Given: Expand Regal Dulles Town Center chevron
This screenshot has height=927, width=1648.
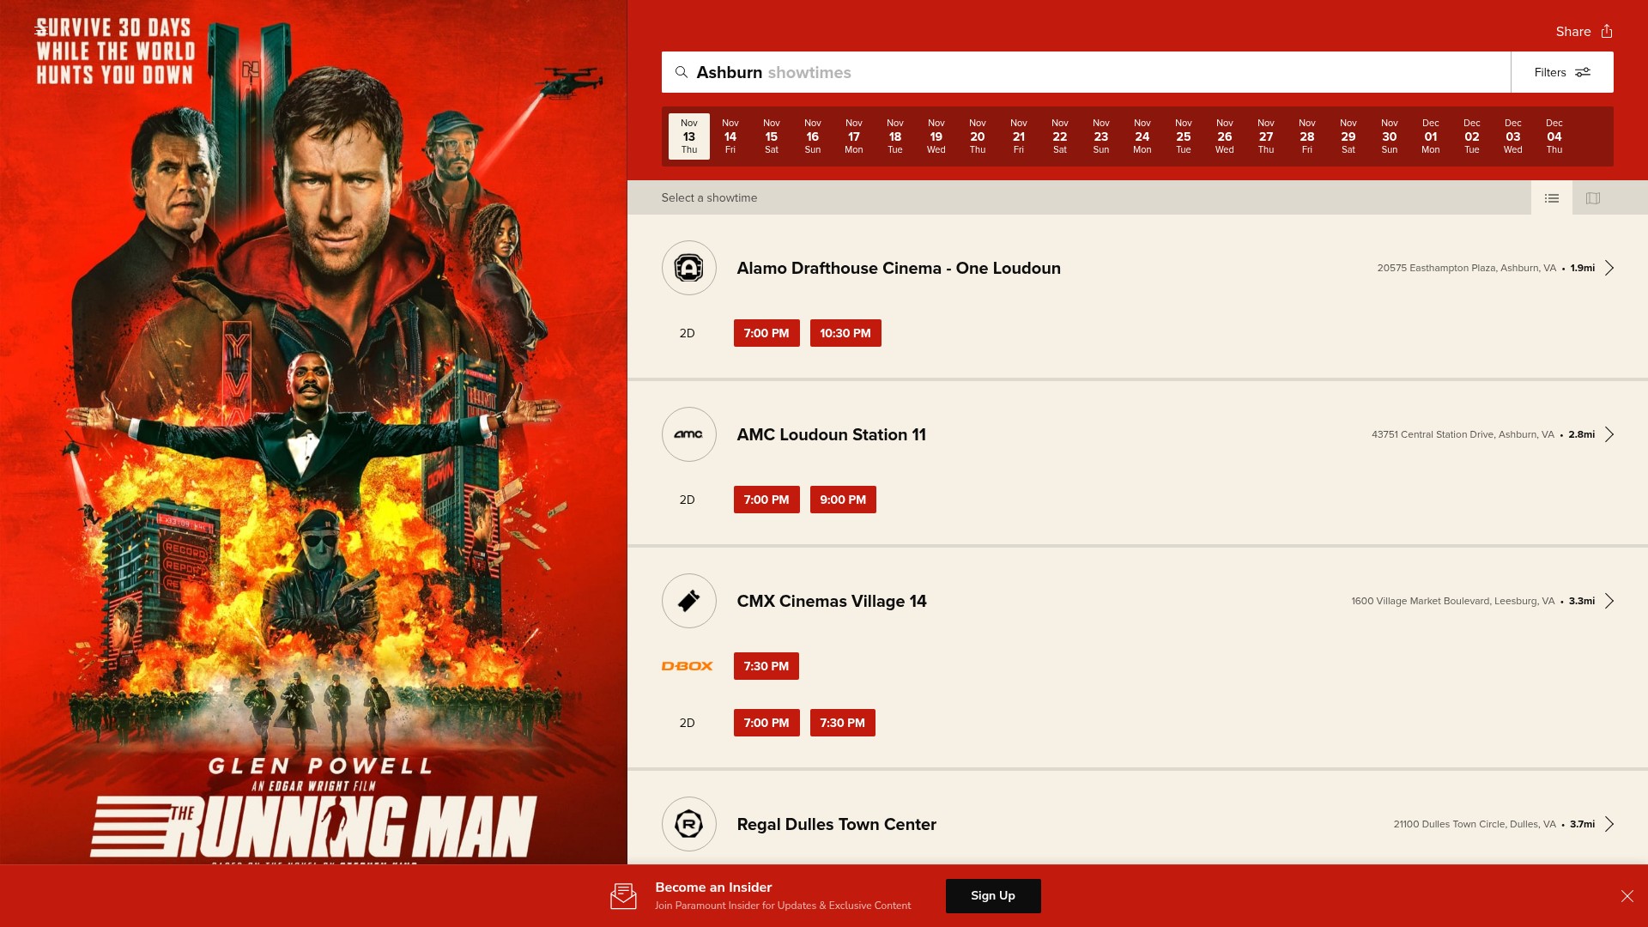Looking at the screenshot, I should click(x=1609, y=824).
